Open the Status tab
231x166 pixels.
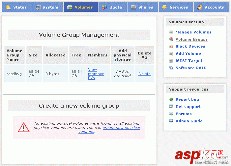tap(17, 7)
